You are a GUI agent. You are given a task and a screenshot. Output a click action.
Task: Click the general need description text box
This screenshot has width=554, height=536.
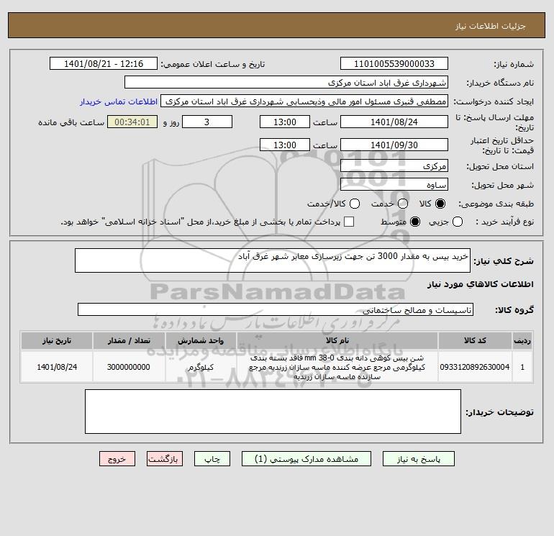(273, 260)
